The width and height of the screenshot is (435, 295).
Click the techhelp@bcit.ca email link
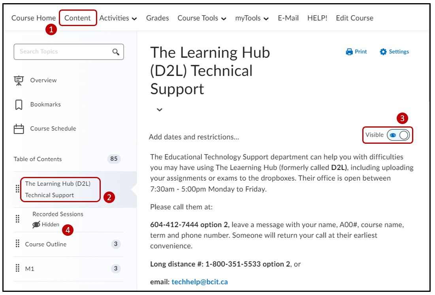[200, 282]
